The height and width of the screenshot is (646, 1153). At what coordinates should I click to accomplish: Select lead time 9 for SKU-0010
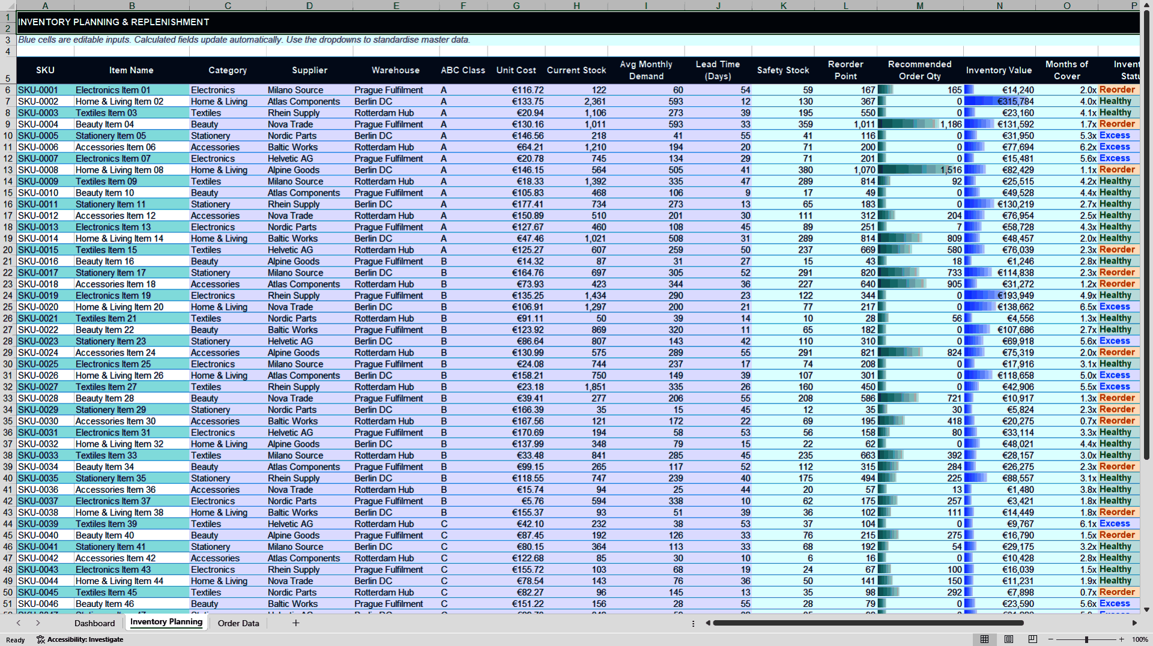pyautogui.click(x=718, y=193)
